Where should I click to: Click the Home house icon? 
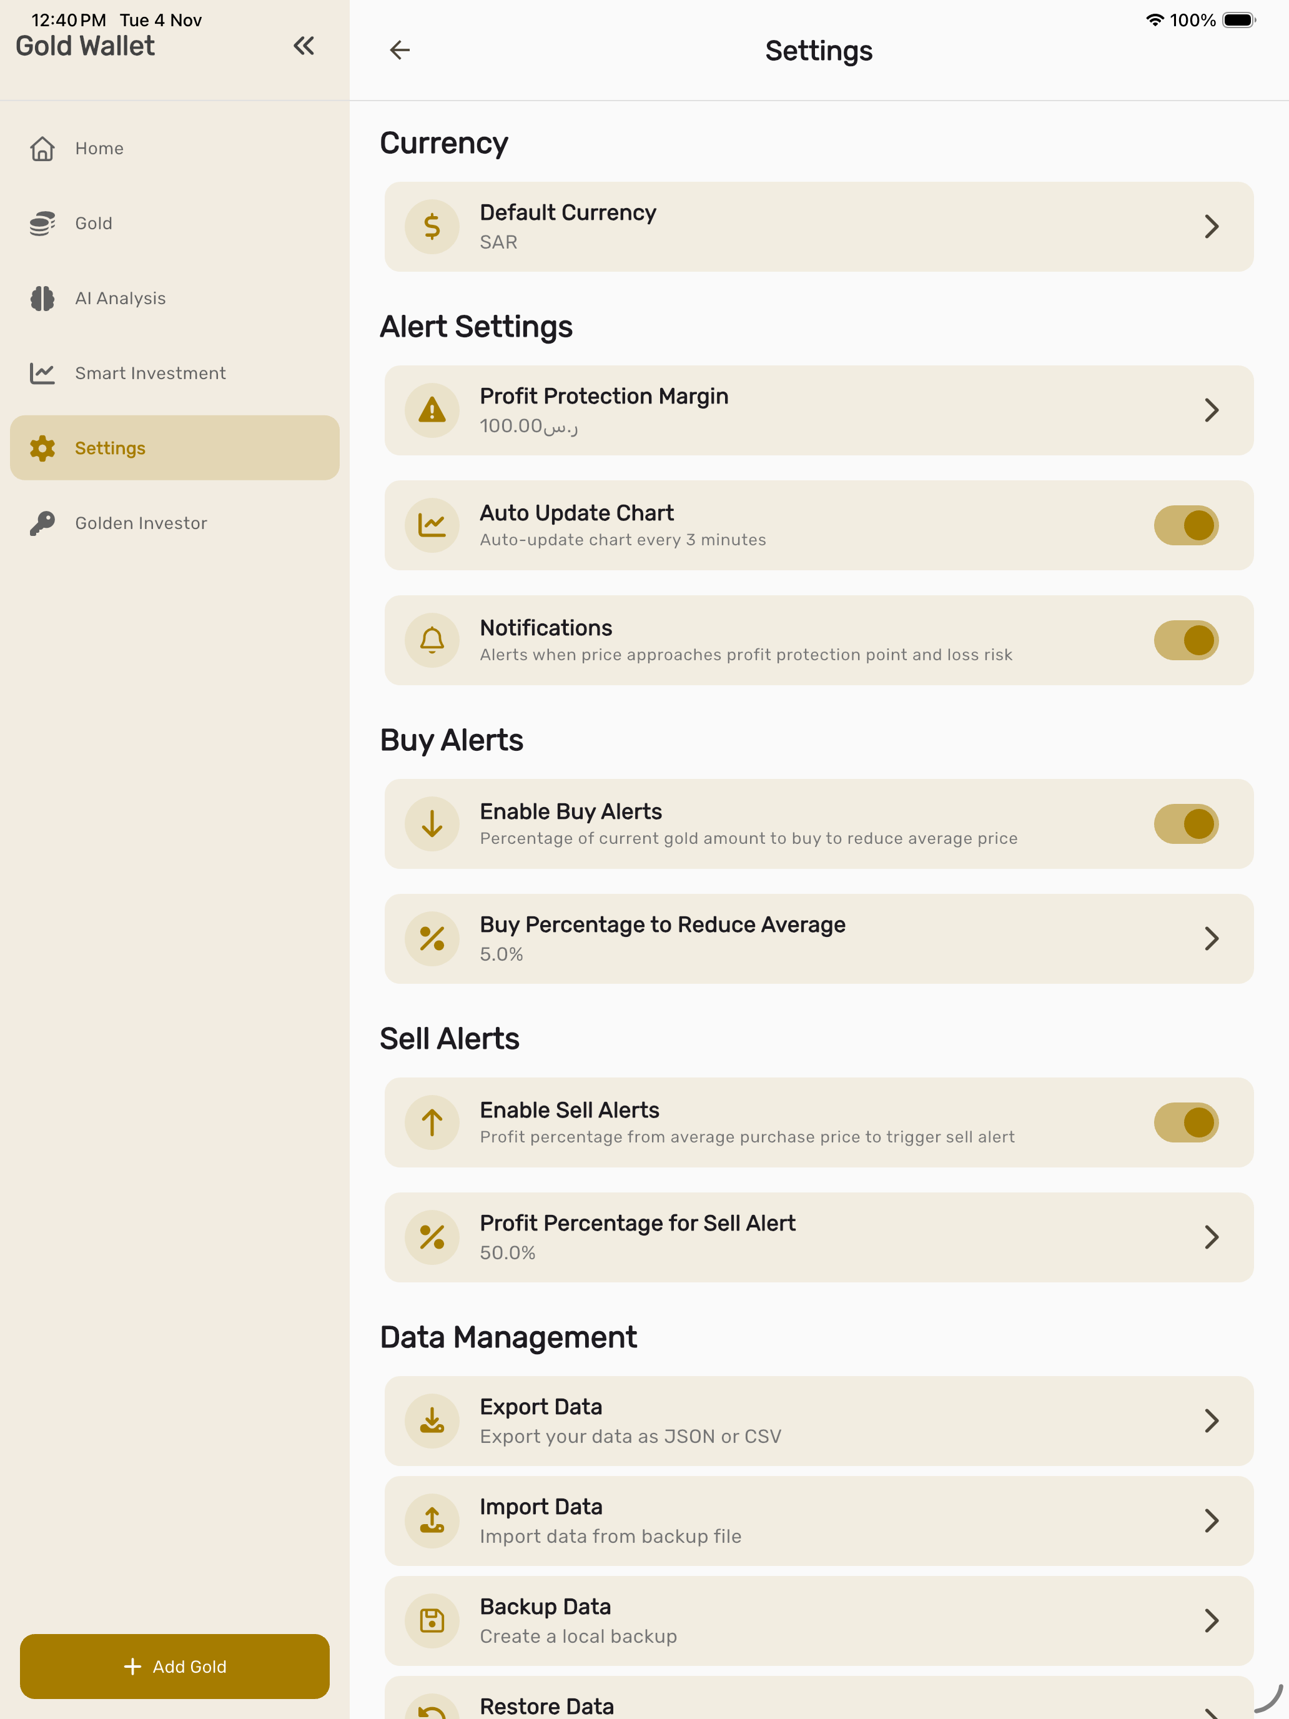click(x=42, y=149)
